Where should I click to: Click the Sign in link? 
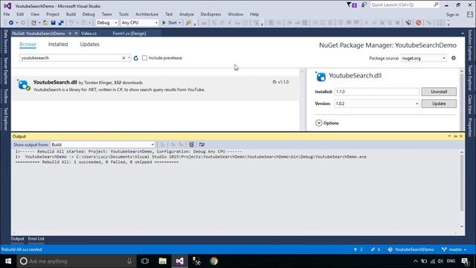pos(452,15)
